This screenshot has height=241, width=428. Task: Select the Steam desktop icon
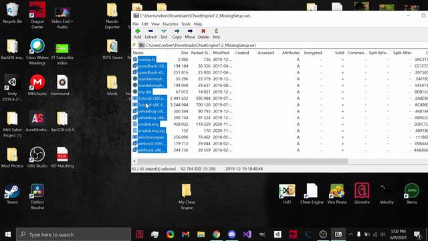tap(12, 193)
